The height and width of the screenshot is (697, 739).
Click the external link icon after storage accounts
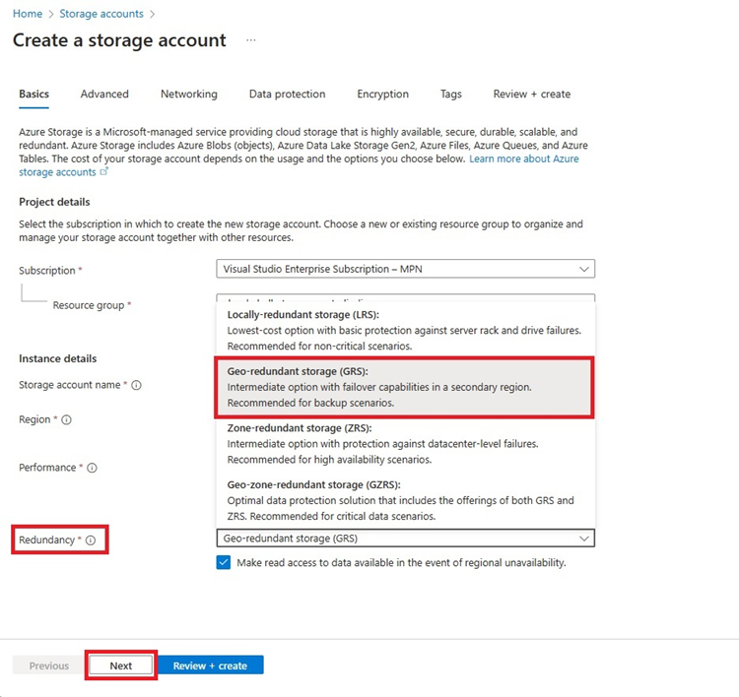tap(104, 172)
